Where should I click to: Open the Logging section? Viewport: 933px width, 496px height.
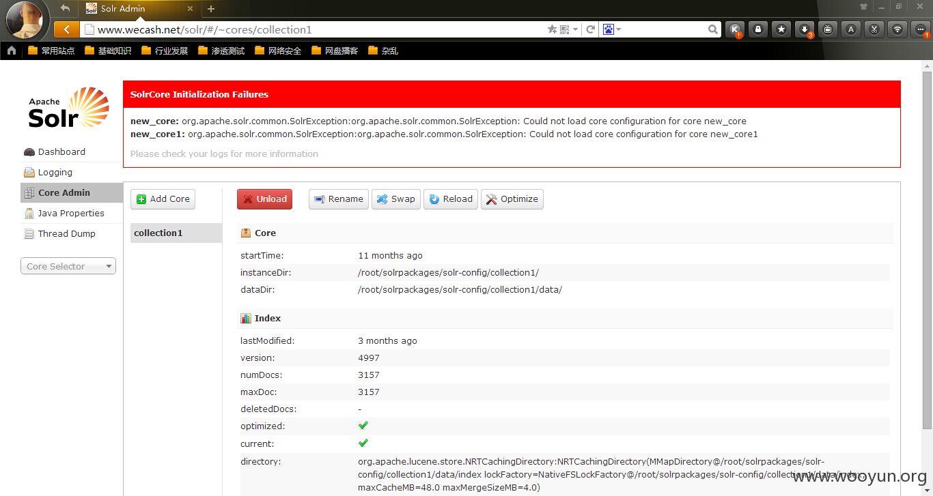coord(55,172)
